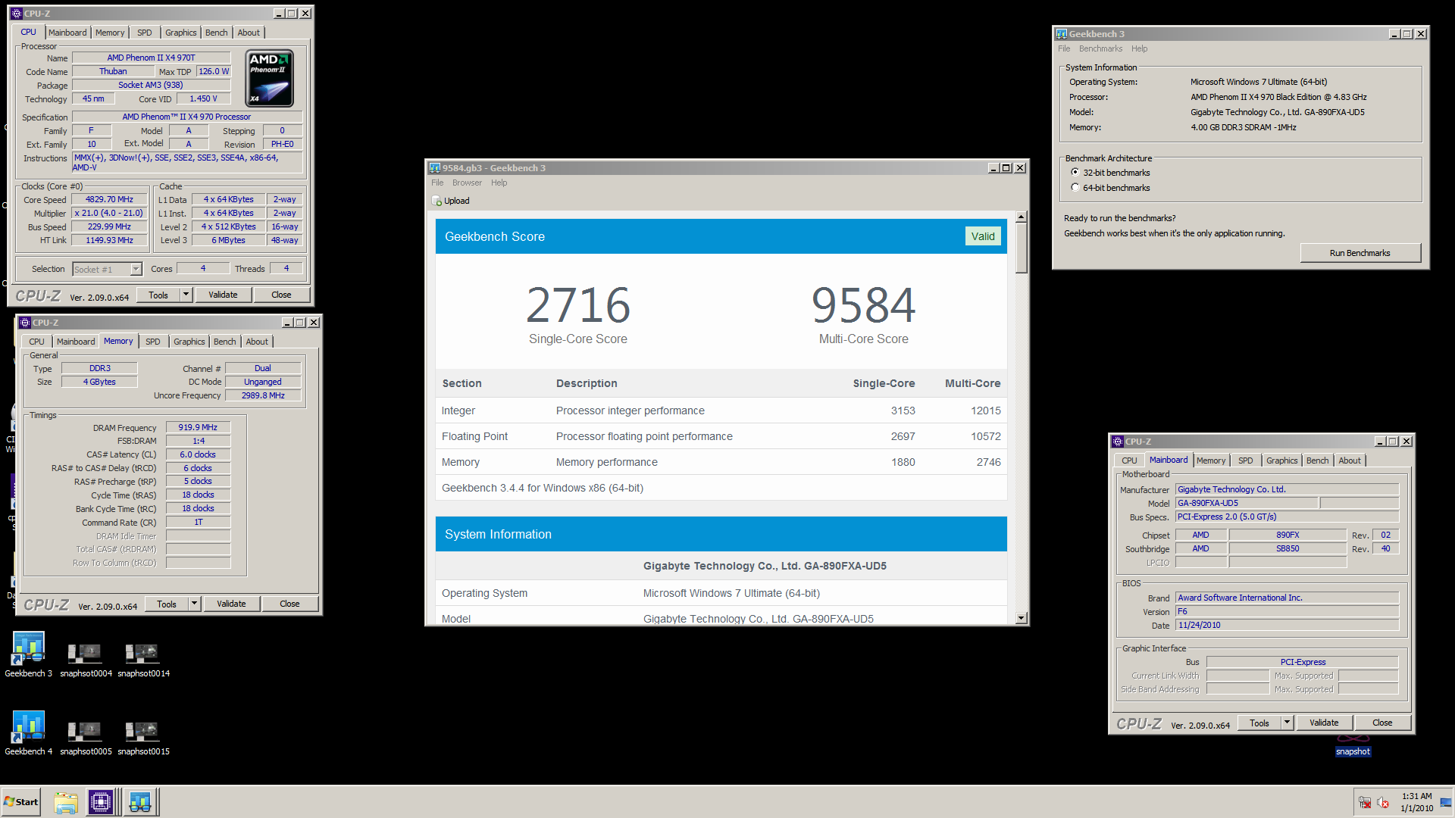Click the muted volume tray icon
Image resolution: width=1455 pixels, height=818 pixels.
pyautogui.click(x=1383, y=803)
